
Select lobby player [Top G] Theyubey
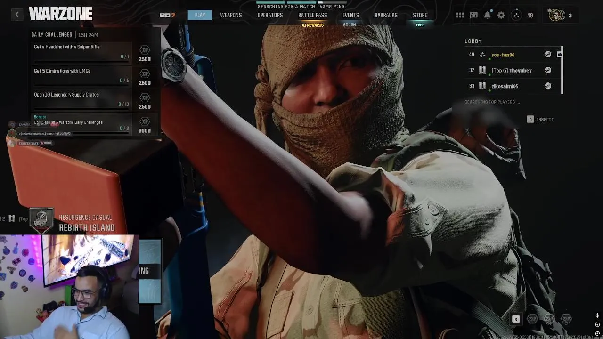[511, 71]
